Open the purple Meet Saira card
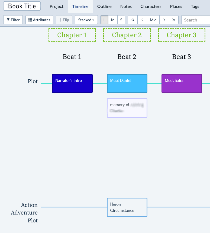 pyautogui.click(x=182, y=83)
